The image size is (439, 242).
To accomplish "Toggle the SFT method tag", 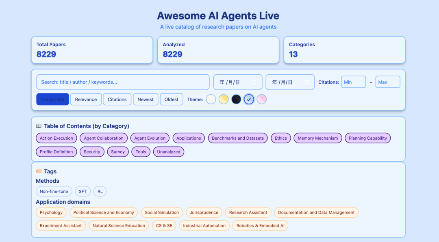I will [83, 191].
